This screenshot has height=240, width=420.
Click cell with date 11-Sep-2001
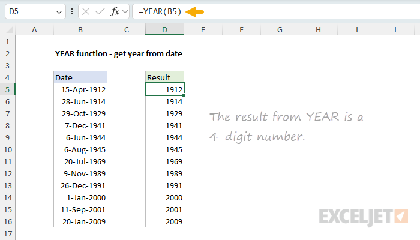tap(80, 210)
